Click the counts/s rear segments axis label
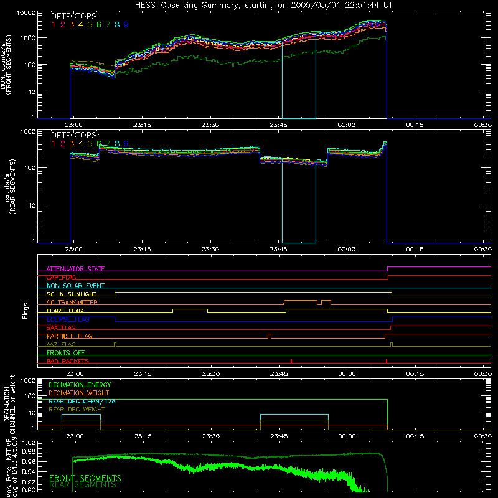498x498 pixels. (9, 187)
